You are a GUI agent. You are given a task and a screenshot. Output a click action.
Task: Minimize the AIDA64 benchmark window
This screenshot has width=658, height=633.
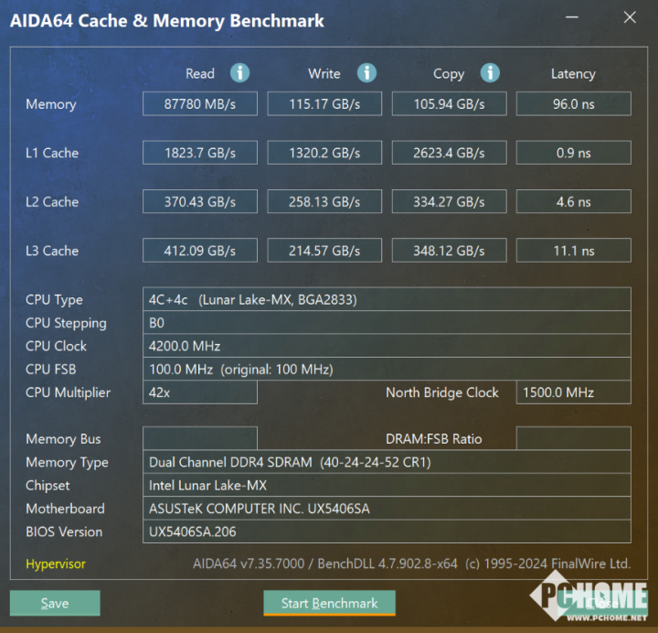(572, 17)
